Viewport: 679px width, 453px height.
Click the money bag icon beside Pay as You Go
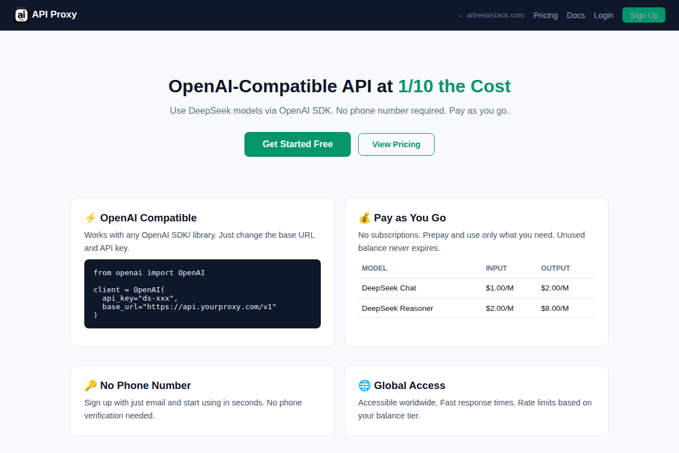[x=364, y=218]
